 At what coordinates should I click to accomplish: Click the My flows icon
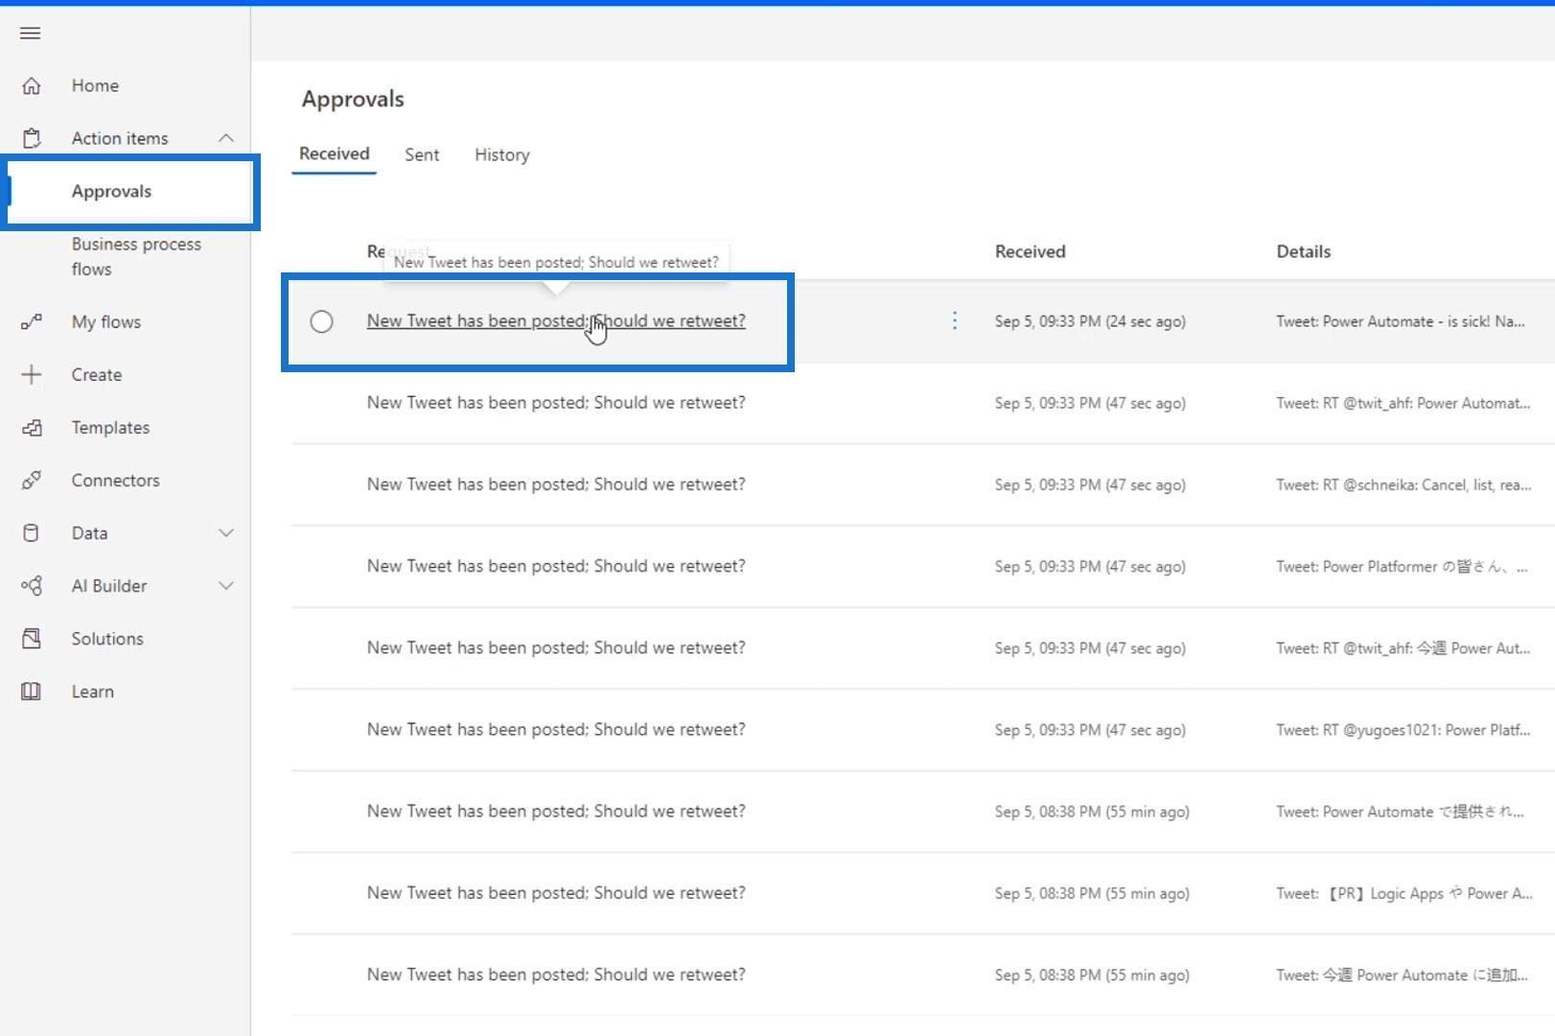pos(31,322)
